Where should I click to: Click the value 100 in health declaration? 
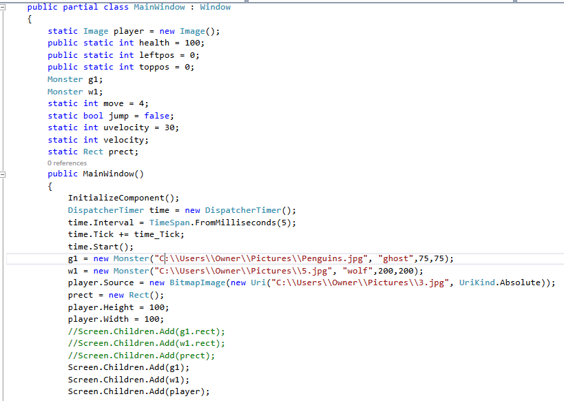192,43
